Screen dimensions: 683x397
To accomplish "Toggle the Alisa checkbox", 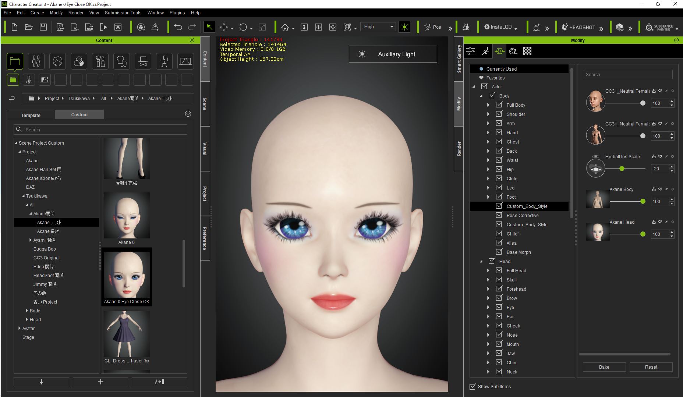I will point(499,243).
